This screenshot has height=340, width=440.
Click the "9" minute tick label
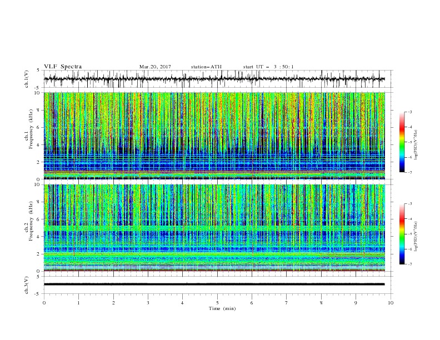356,303
